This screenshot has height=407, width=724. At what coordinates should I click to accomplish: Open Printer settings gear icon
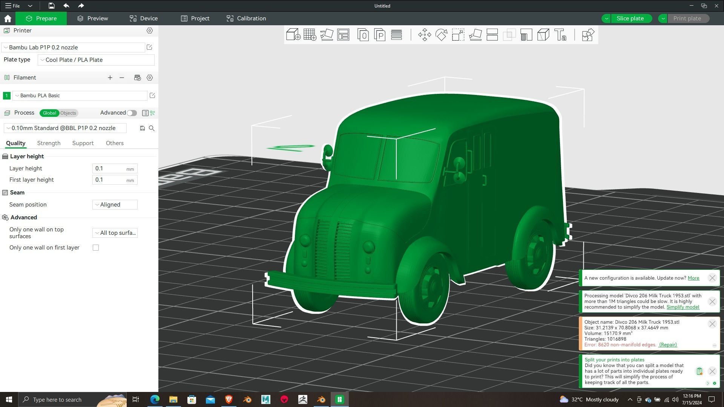tap(150, 31)
